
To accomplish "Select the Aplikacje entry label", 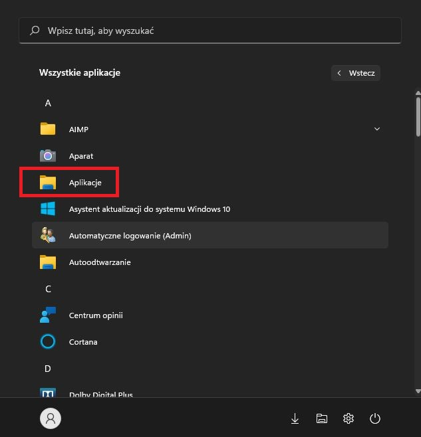I will click(x=85, y=183).
